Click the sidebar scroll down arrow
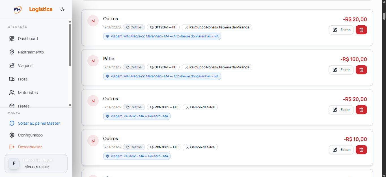 pos(70,105)
